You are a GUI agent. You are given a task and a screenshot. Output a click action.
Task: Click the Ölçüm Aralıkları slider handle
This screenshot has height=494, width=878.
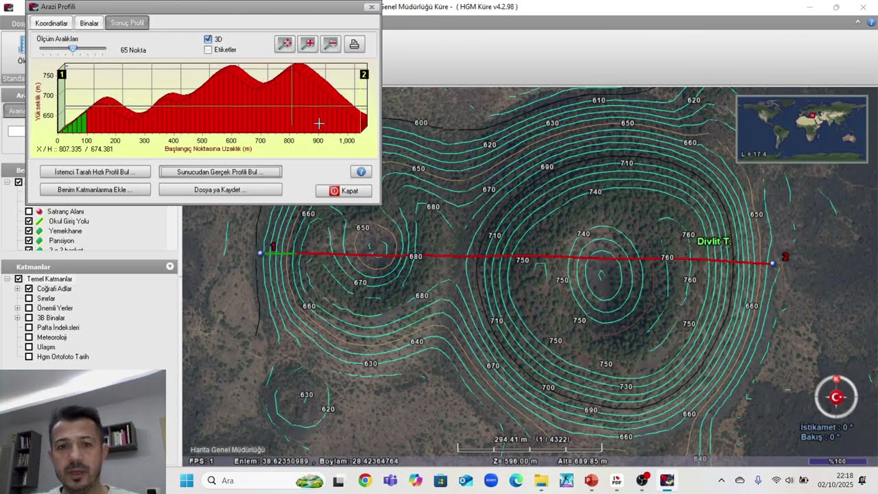click(73, 49)
